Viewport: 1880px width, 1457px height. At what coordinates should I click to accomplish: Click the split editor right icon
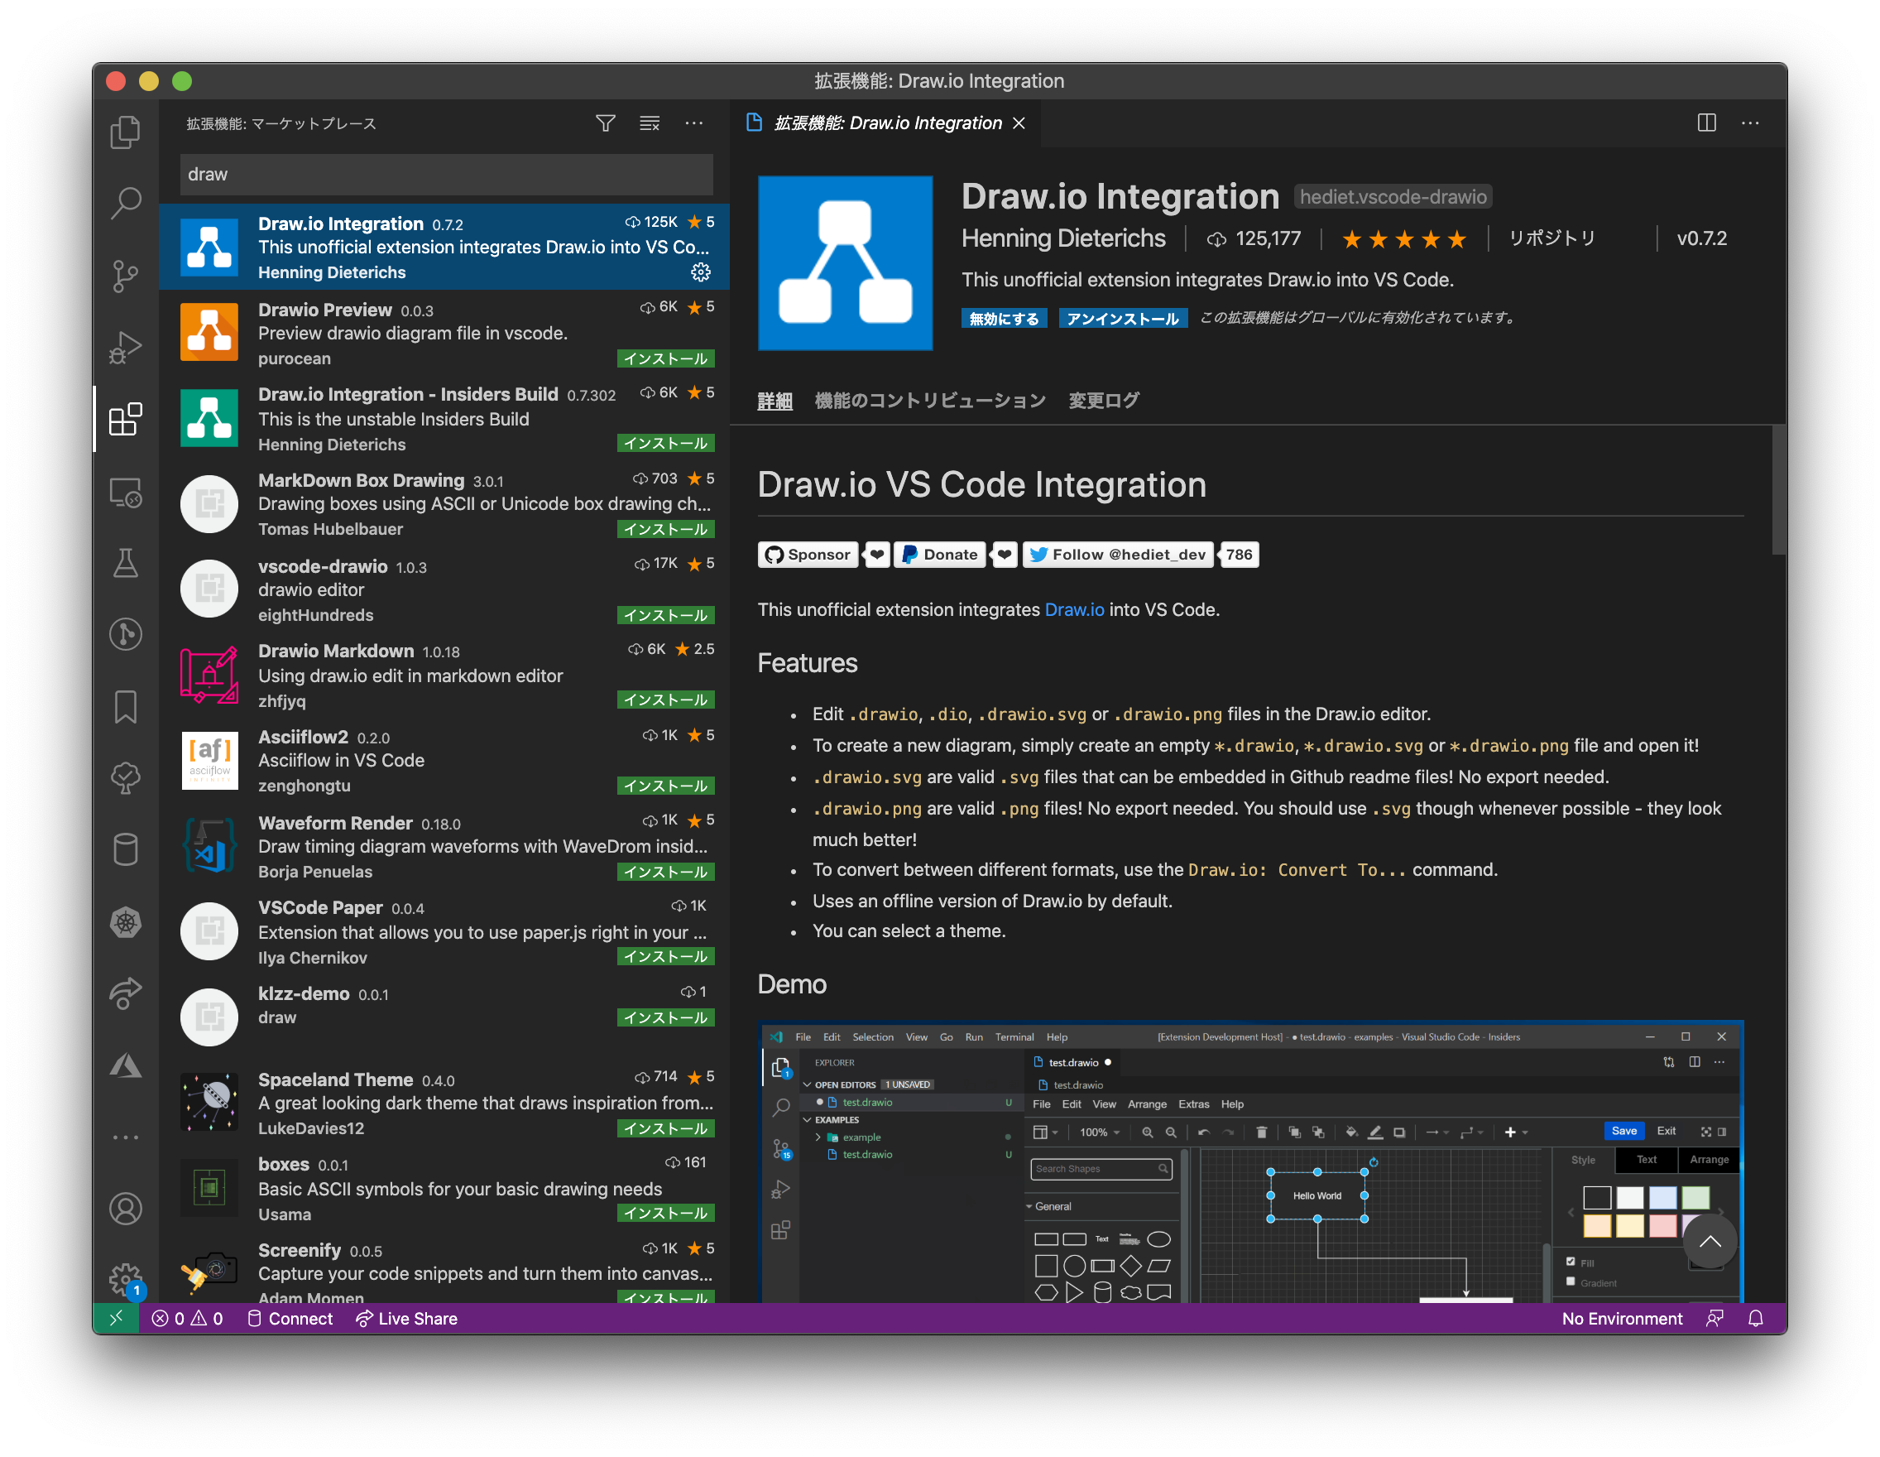coord(1706,123)
